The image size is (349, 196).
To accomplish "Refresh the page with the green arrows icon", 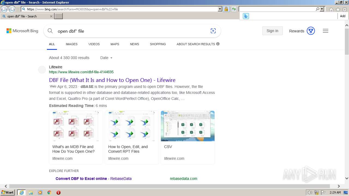I will pos(234,9).
